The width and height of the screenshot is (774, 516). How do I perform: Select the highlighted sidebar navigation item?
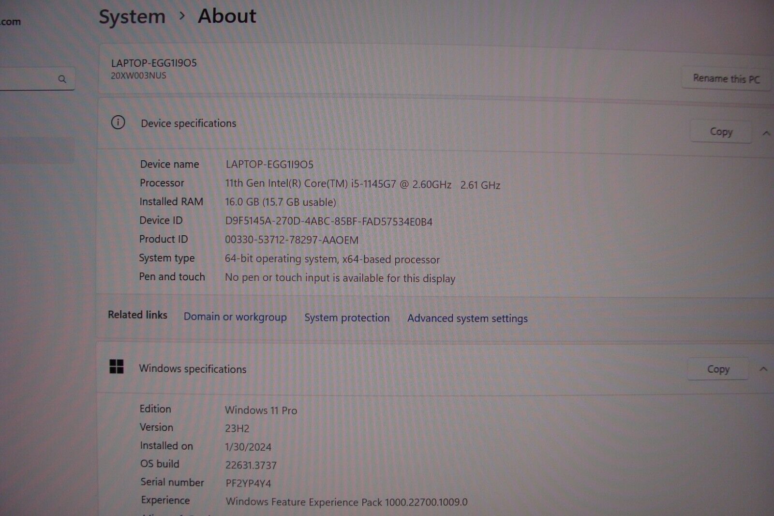[36, 151]
